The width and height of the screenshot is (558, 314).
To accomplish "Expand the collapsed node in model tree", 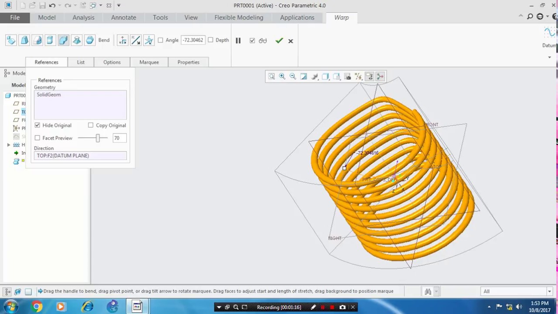I will 9,145.
